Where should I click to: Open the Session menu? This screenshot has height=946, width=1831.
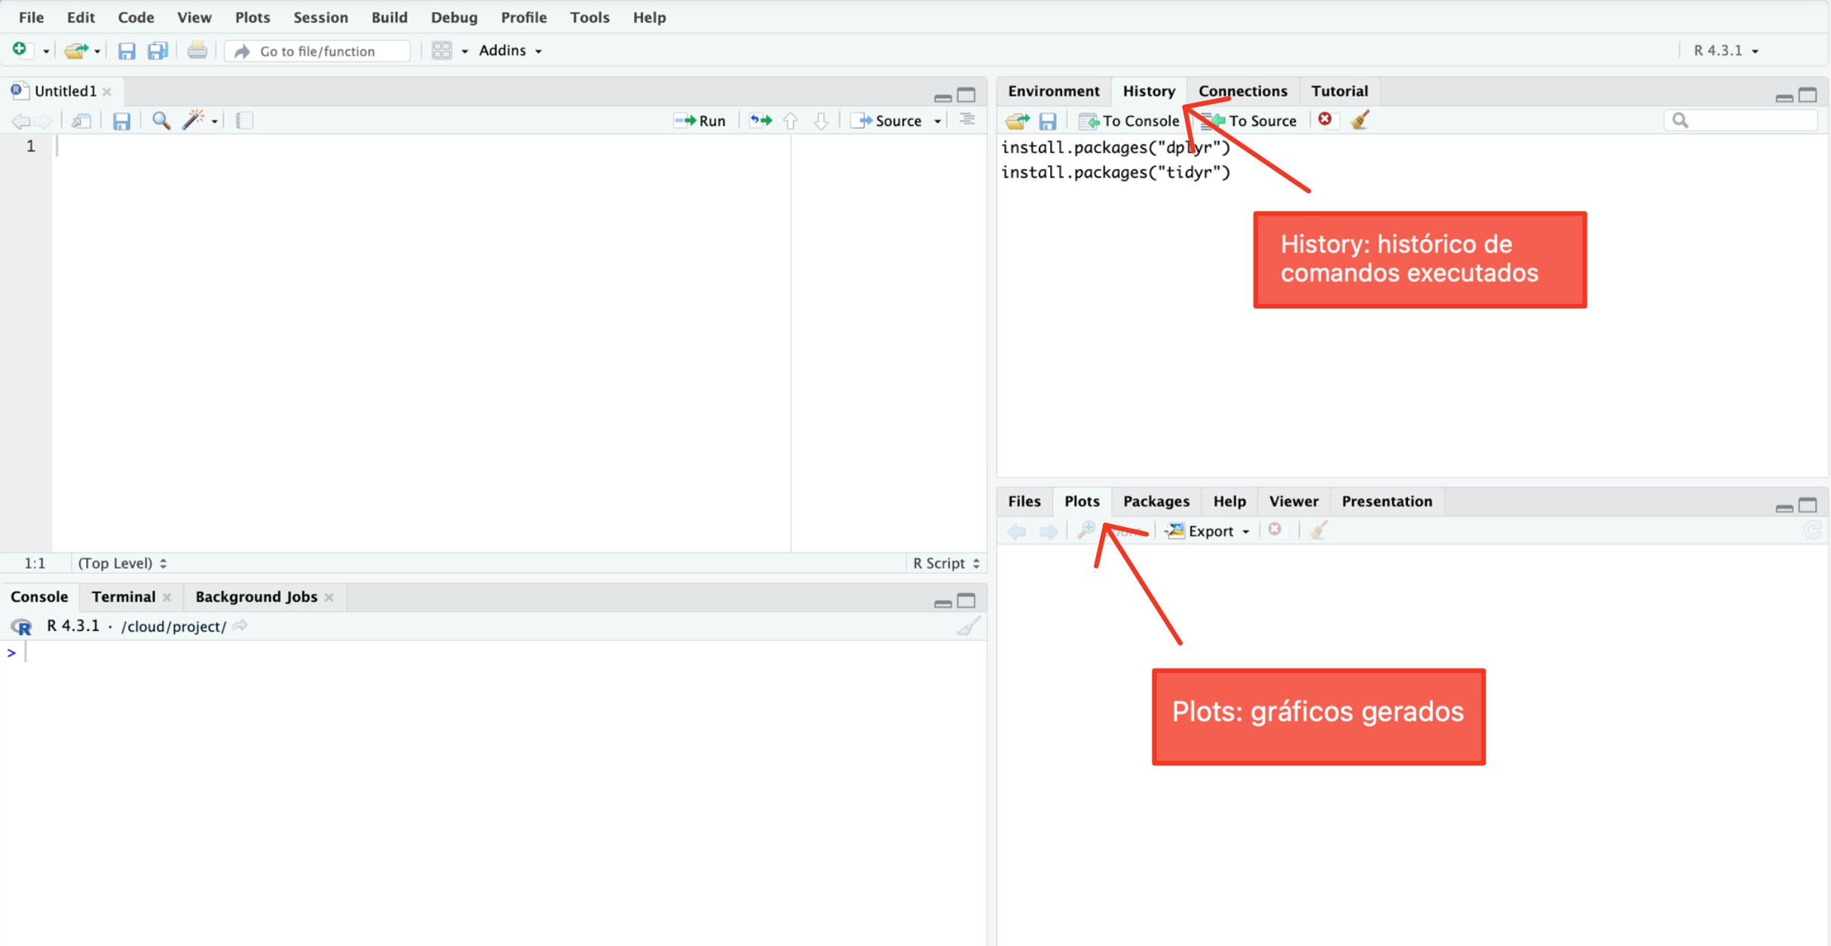[320, 17]
